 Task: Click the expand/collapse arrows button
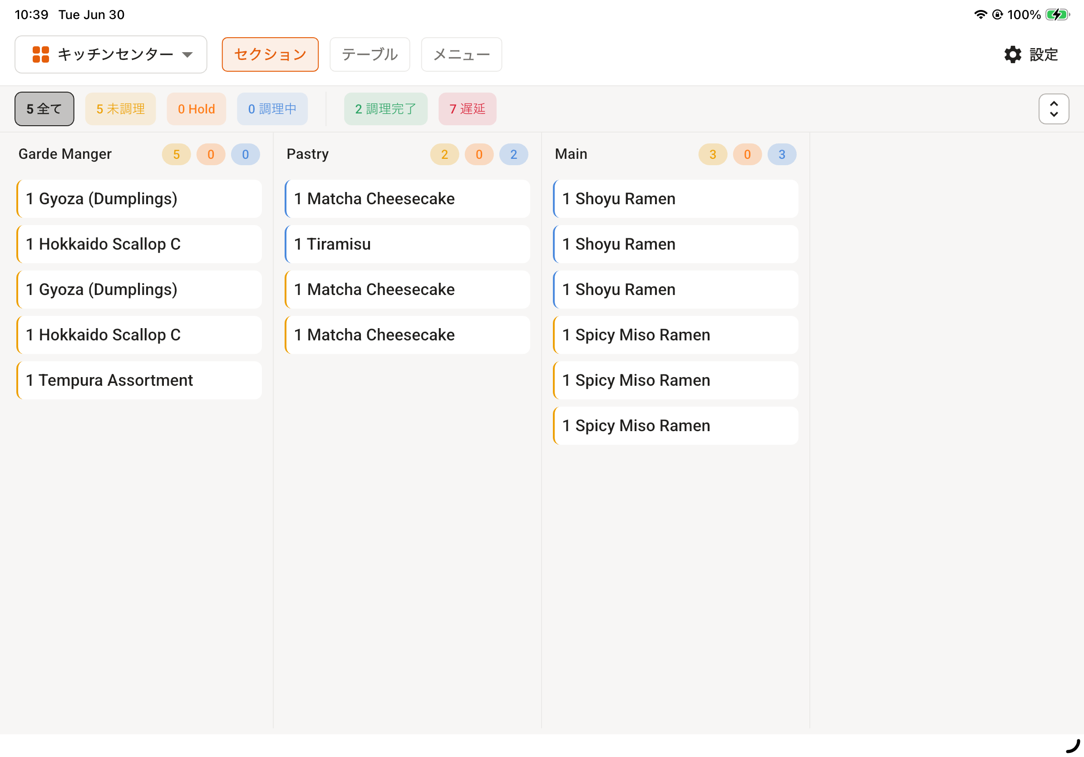[x=1054, y=109]
